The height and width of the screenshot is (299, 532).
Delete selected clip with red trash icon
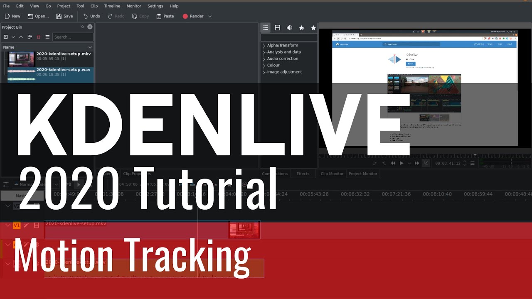[39, 37]
